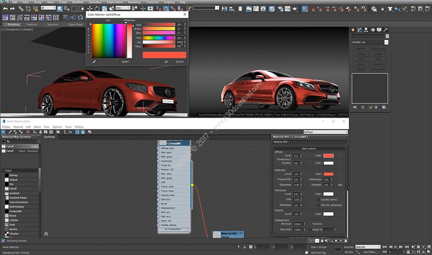Image resolution: width=432 pixels, height=255 pixels.
Task: Click the Noise map in Maps list
Action: tap(21, 216)
